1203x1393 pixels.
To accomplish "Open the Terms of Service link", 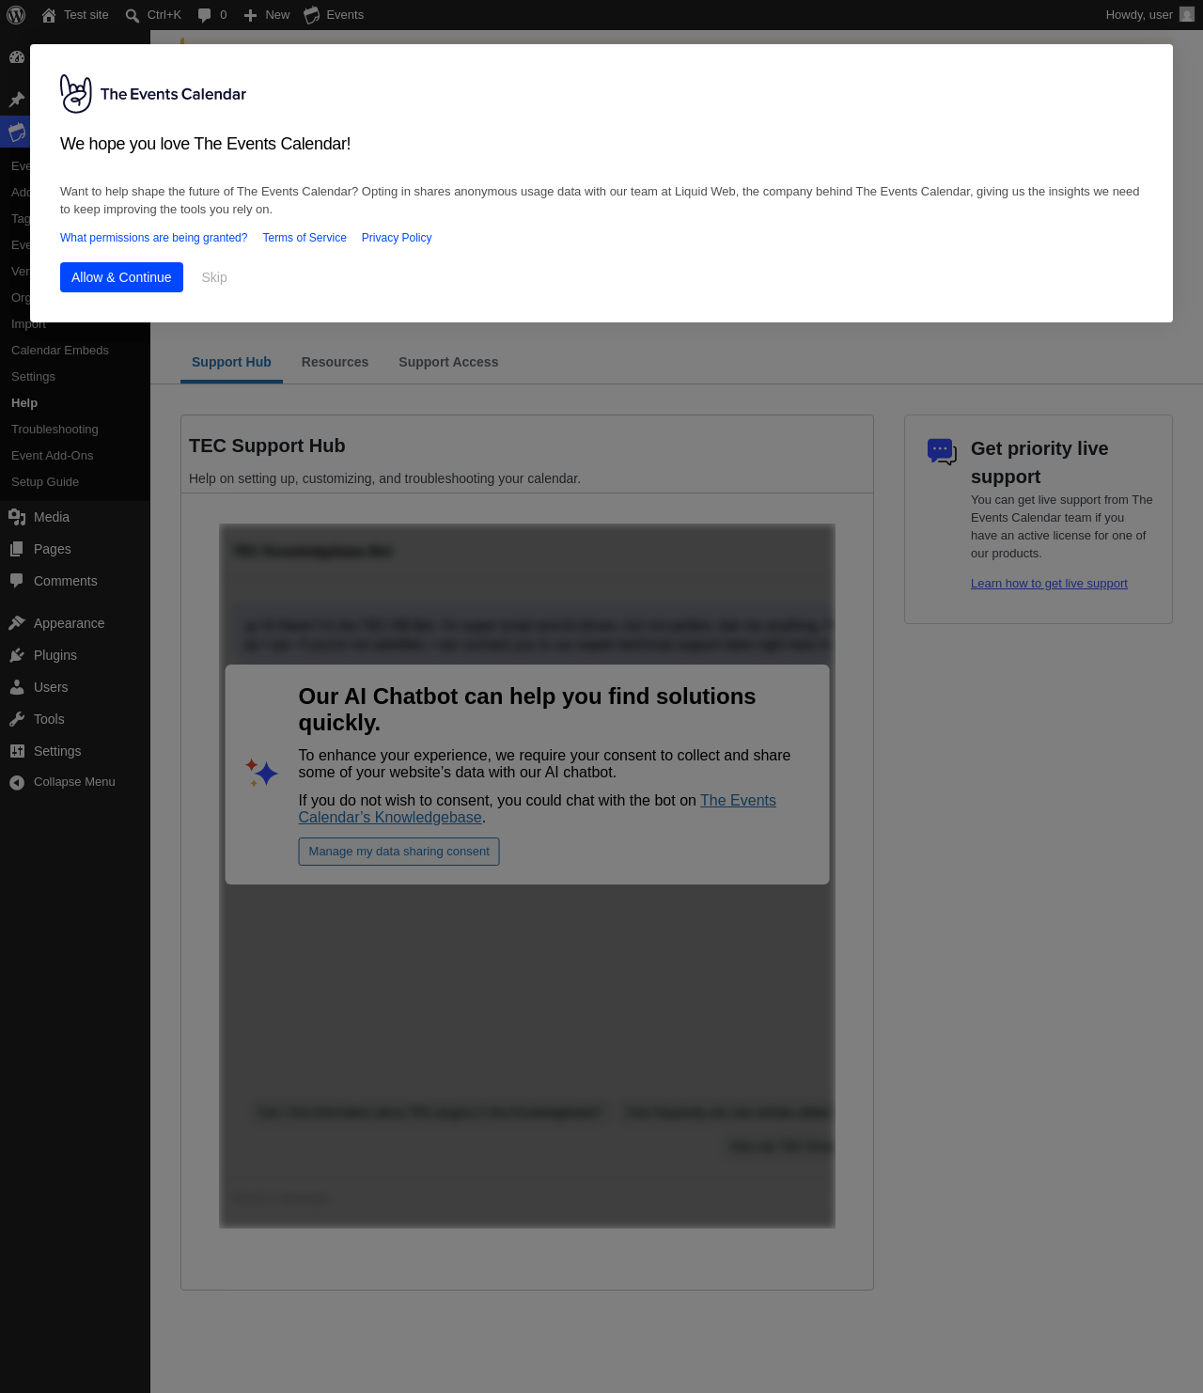I will tap(305, 238).
